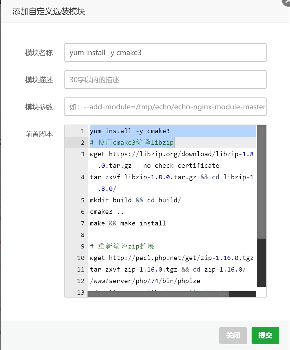
Task: Click the 'tar zxvf zip-1.16.0.tgz' line
Action: coord(168,270)
